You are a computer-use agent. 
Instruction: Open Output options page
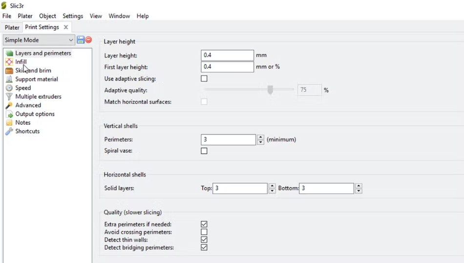click(x=35, y=114)
